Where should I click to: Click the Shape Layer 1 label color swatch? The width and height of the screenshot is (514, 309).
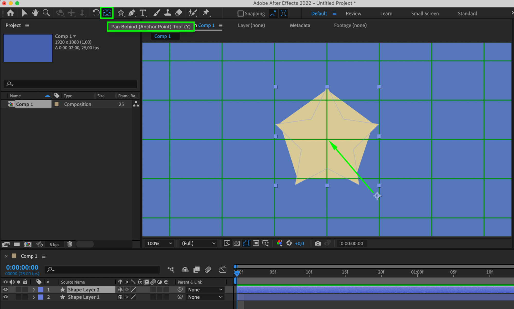41,297
